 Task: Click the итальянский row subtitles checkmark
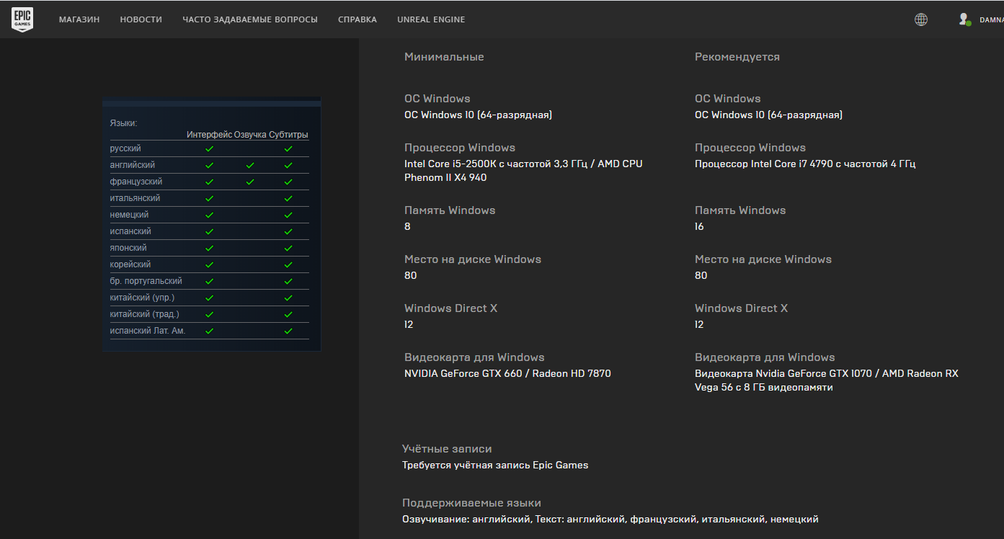tap(288, 198)
